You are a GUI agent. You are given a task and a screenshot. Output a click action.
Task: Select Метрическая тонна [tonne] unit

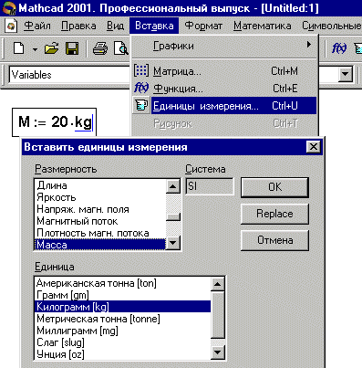coord(123,319)
